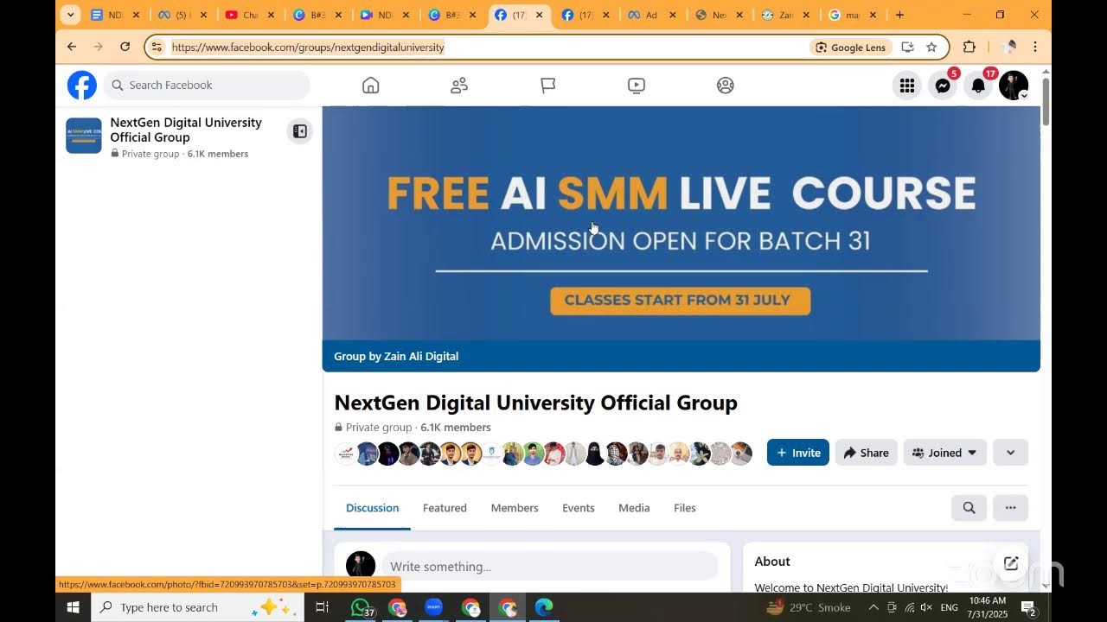Open WhatsApp from taskbar
This screenshot has height=622, width=1107.
click(x=360, y=607)
